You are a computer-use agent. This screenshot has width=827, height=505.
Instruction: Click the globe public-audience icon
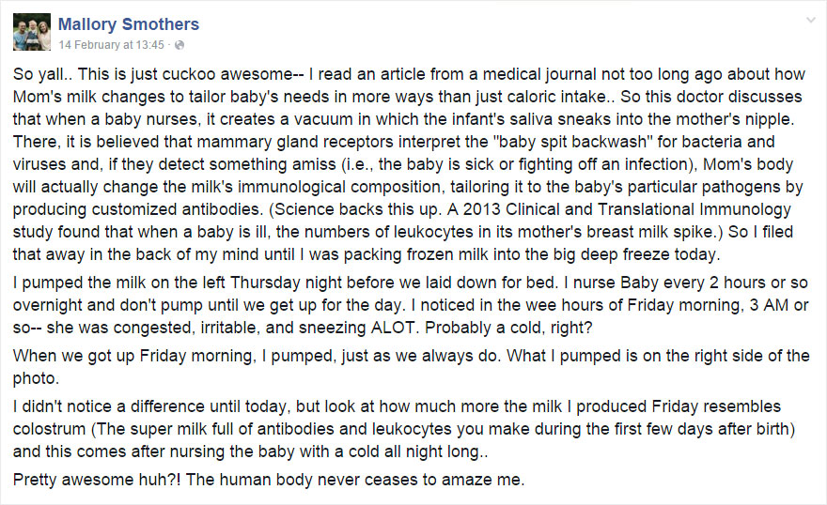(x=179, y=45)
